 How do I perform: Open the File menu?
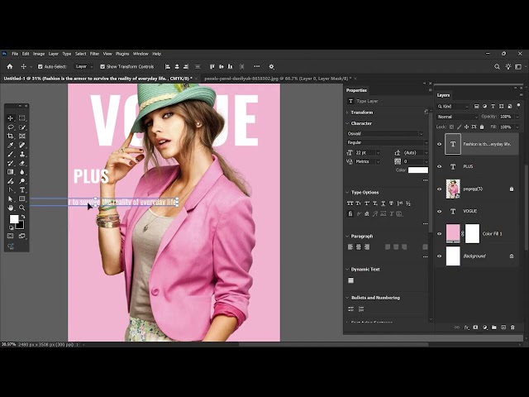coord(15,54)
